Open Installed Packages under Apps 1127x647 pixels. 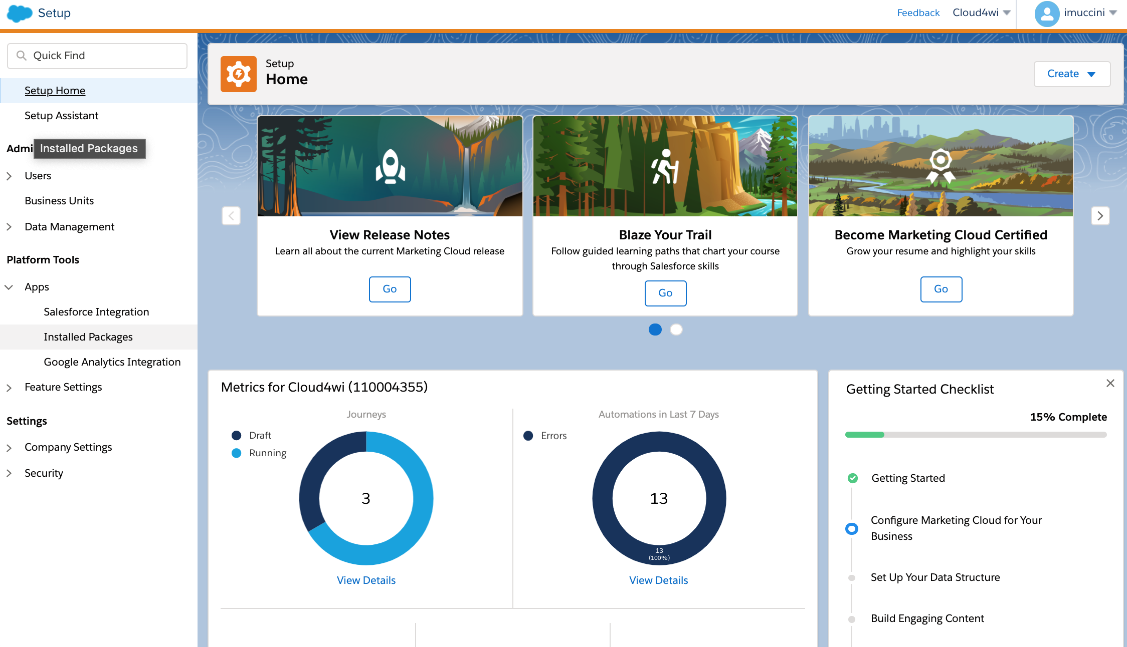99,337
